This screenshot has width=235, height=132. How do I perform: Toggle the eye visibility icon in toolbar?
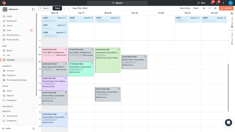[x=204, y=8]
